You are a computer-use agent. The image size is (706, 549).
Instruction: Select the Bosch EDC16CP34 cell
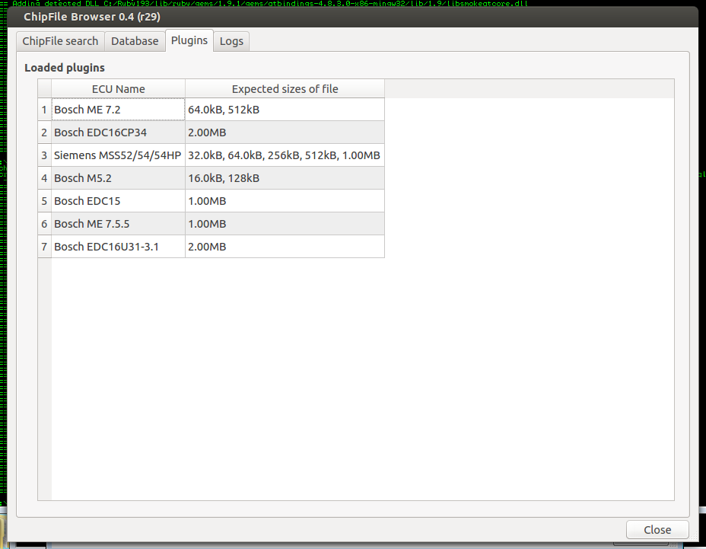(x=119, y=132)
